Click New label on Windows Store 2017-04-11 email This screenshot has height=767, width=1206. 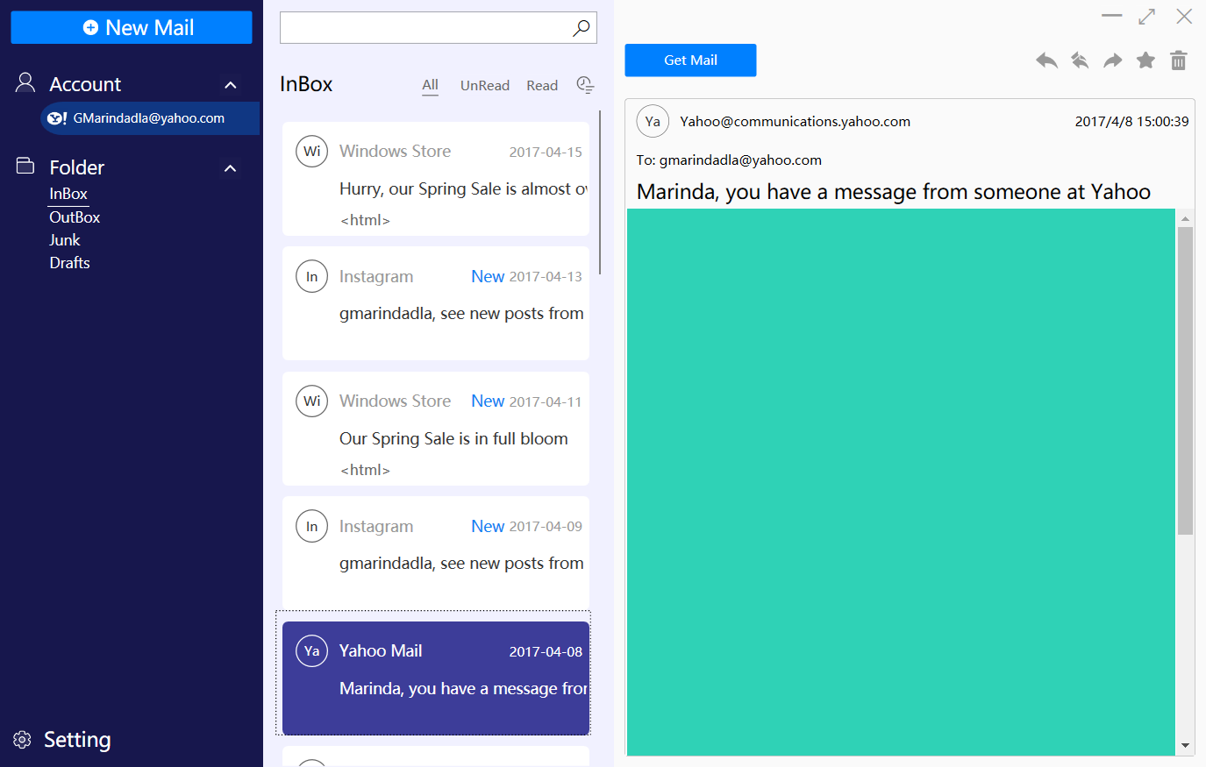coord(488,401)
